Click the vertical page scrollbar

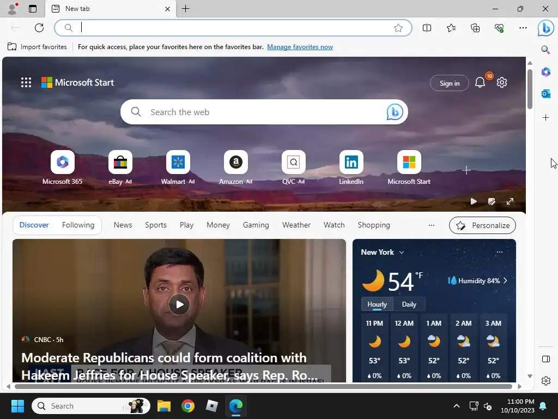530,89
